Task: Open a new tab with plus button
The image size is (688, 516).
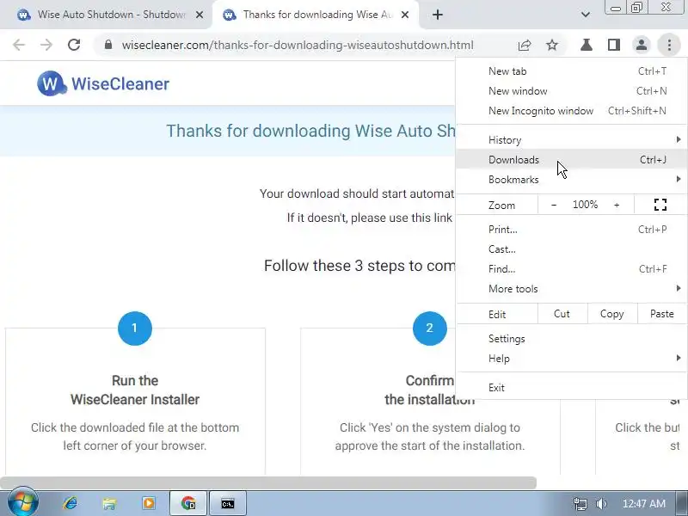Action: [438, 15]
